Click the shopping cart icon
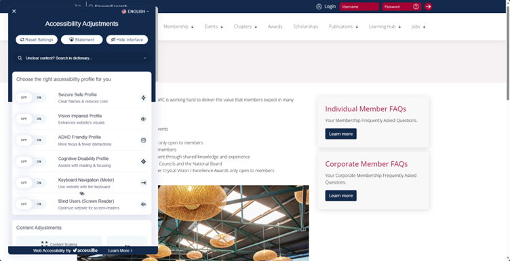Image resolution: width=510 pixels, height=261 pixels. pyautogui.click(x=78, y=5)
